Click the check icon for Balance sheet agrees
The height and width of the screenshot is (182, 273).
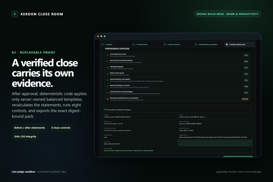click(108, 74)
